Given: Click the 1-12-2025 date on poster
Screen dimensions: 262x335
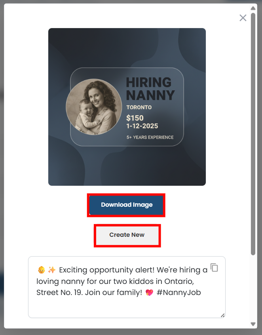Looking at the screenshot, I should pos(142,126).
